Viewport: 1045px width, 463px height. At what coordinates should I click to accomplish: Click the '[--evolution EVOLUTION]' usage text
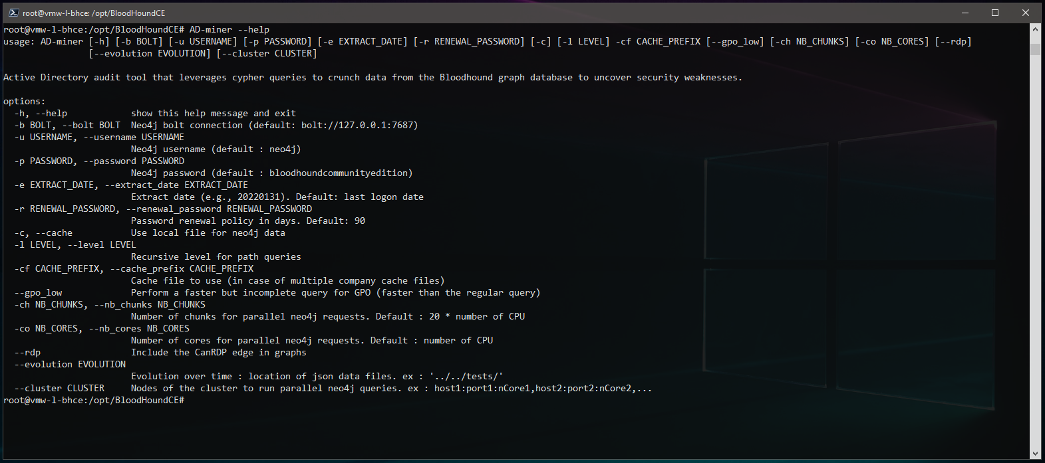(x=150, y=53)
